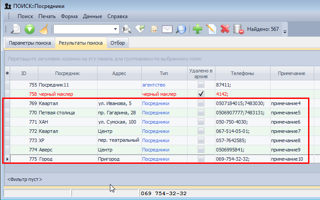Click the database remove icon

[x=239, y=30]
